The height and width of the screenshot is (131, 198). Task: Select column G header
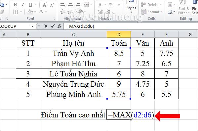[x=188, y=34]
